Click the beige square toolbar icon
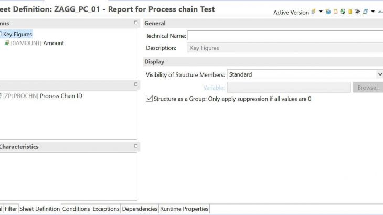The width and height of the screenshot is (383, 215). (x=335, y=12)
